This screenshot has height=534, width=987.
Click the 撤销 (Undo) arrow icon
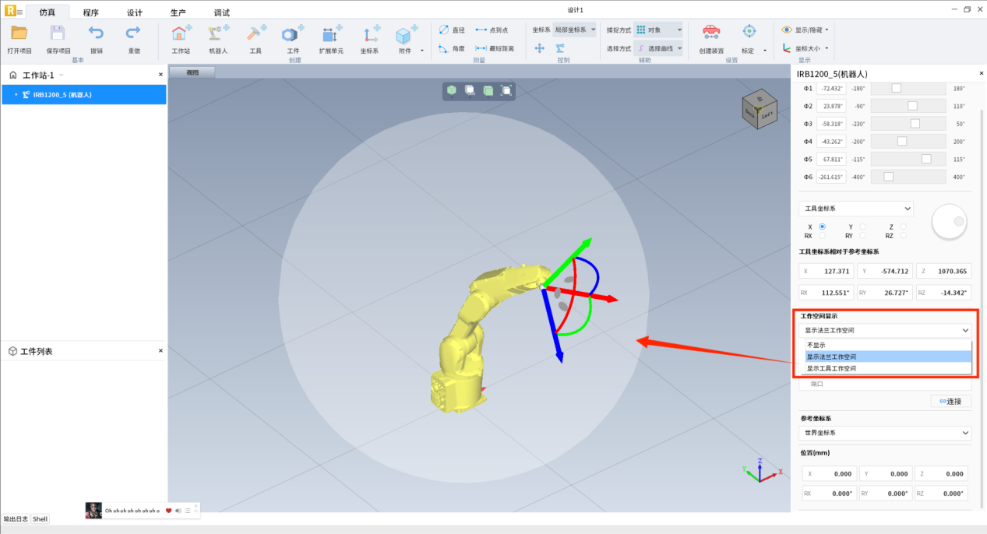96,33
